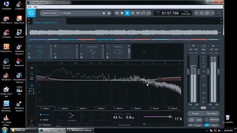The image size is (237, 133).
Task: Swap the stereo channels arrows icon
Action: click(199, 120)
